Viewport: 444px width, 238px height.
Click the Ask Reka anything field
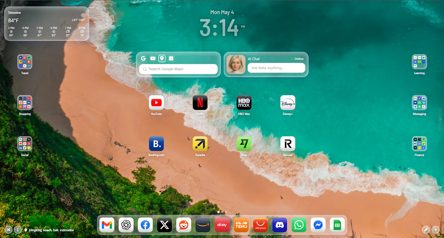[276, 68]
